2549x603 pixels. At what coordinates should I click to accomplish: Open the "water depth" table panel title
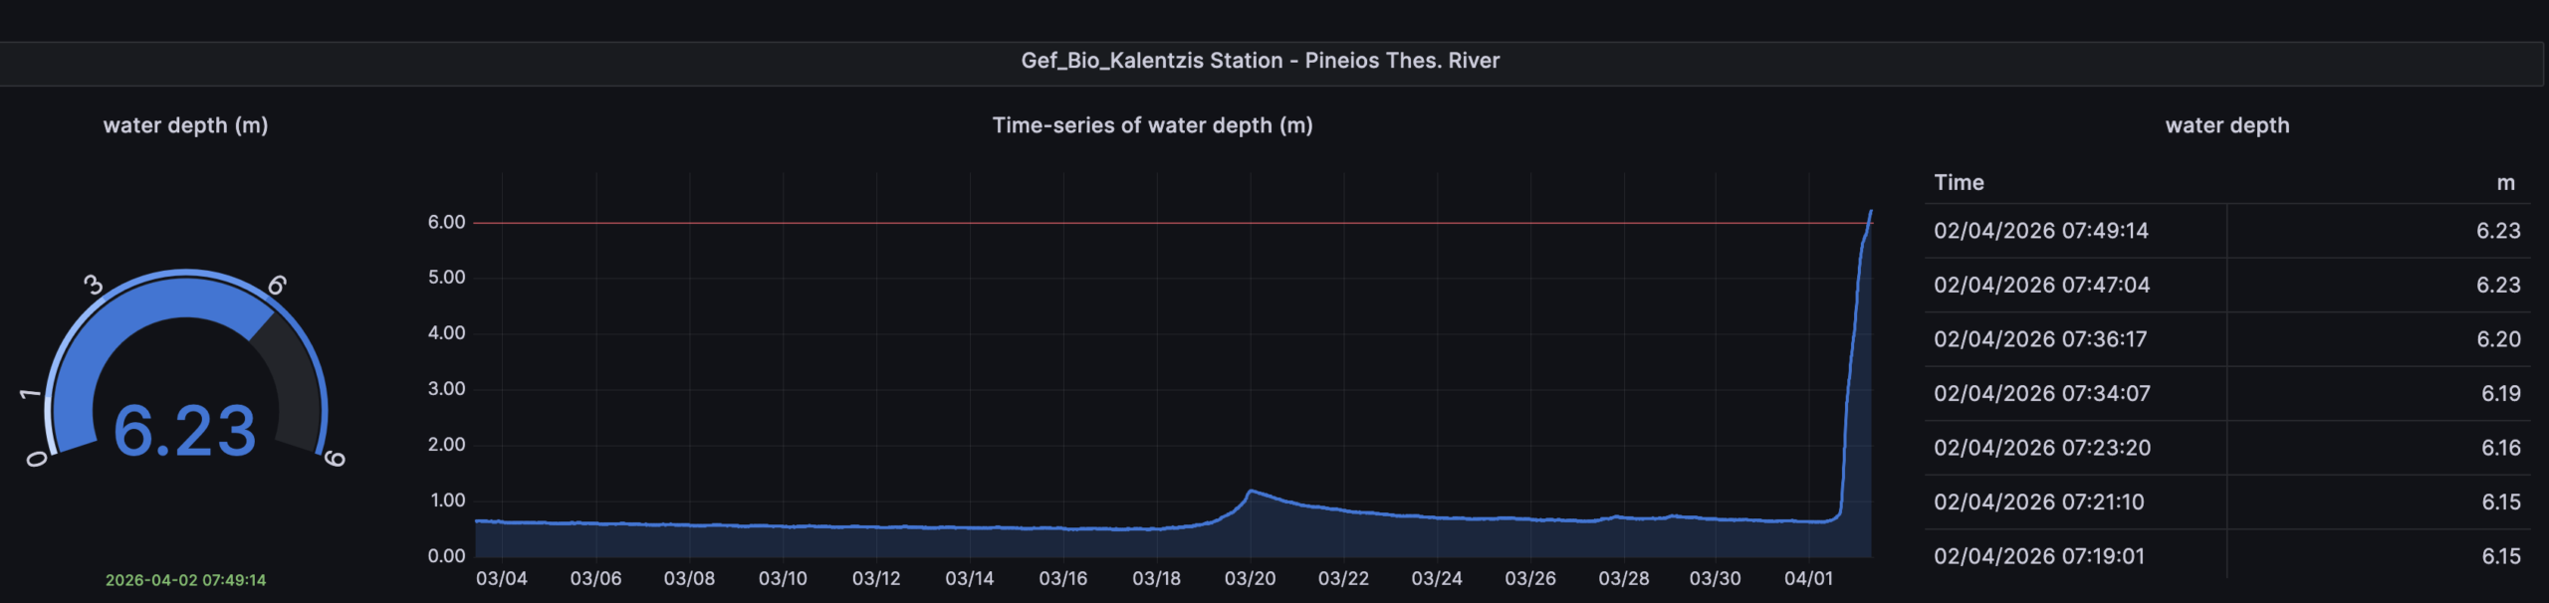pos(2226,125)
